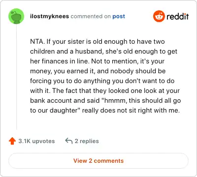
Task: Upvote using the orange up arrow
Action: 12,141
